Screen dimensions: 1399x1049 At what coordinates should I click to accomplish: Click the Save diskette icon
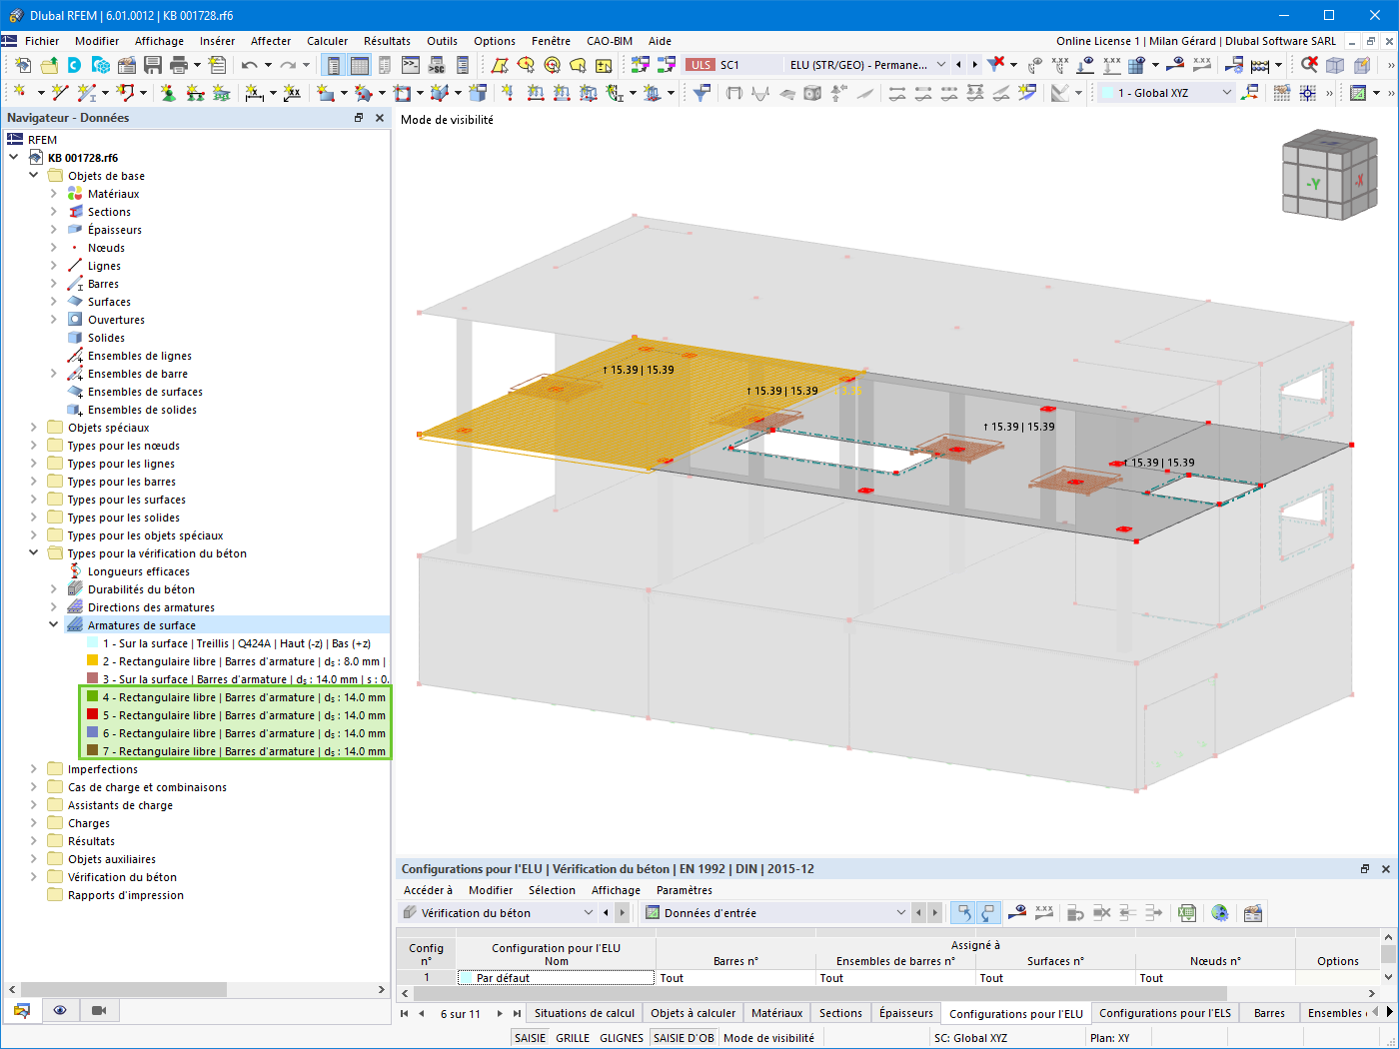pos(152,65)
